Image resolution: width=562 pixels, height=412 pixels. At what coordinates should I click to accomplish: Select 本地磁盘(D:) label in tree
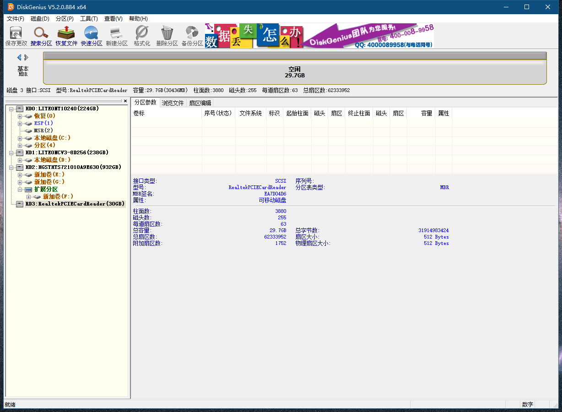(52, 160)
